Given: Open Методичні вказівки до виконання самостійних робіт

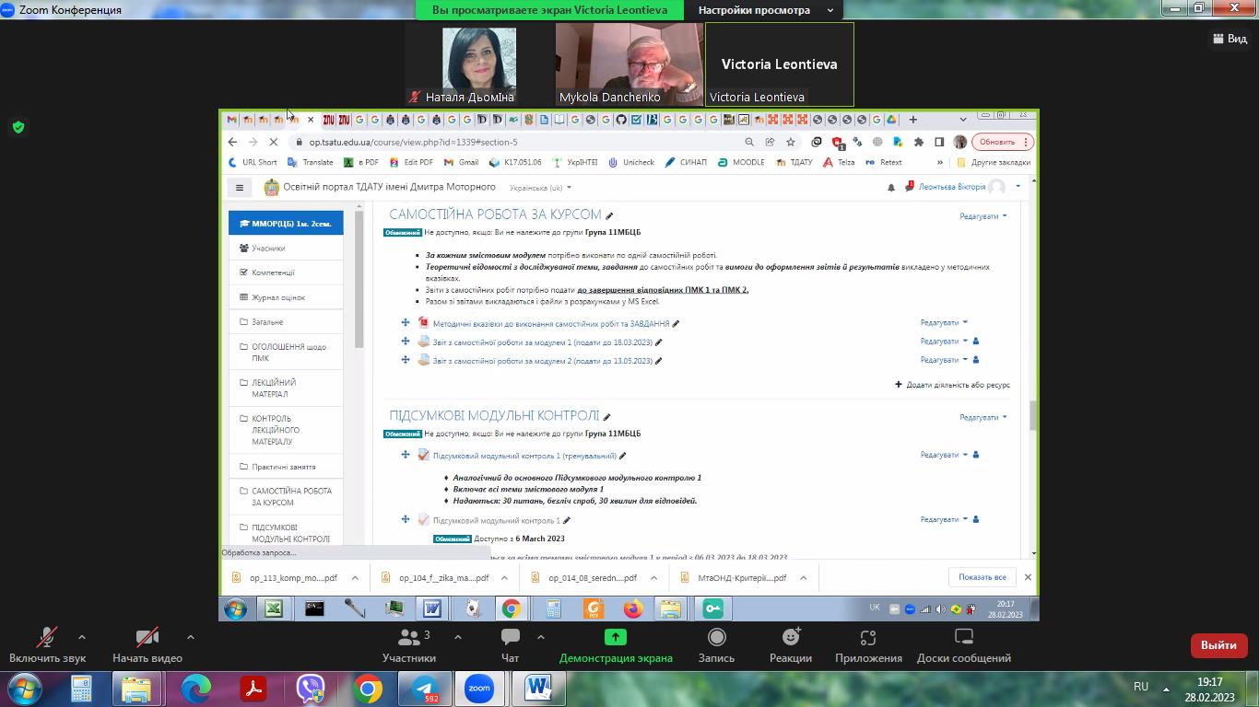Looking at the screenshot, I should [551, 324].
